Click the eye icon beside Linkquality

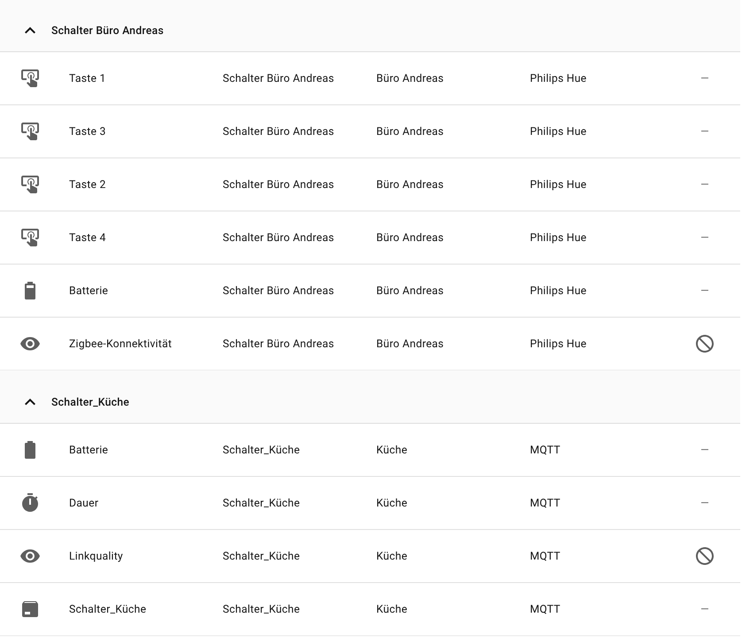pos(30,556)
